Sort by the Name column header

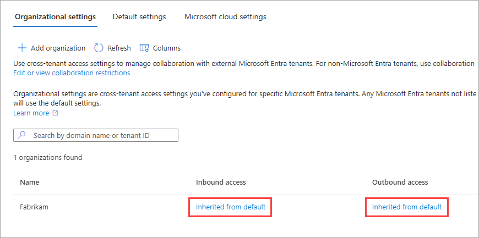[30, 182]
